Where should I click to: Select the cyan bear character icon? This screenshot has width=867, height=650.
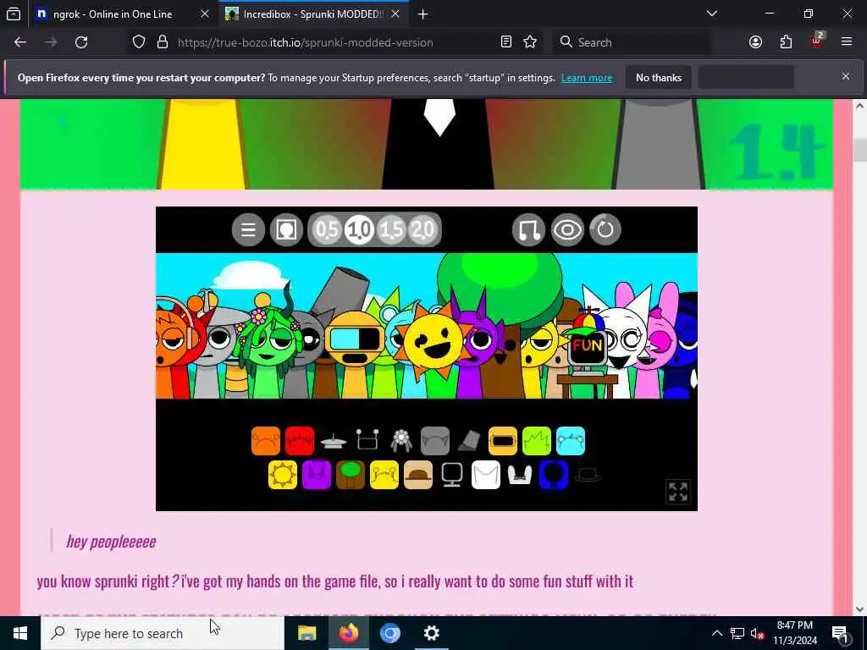[x=571, y=441]
